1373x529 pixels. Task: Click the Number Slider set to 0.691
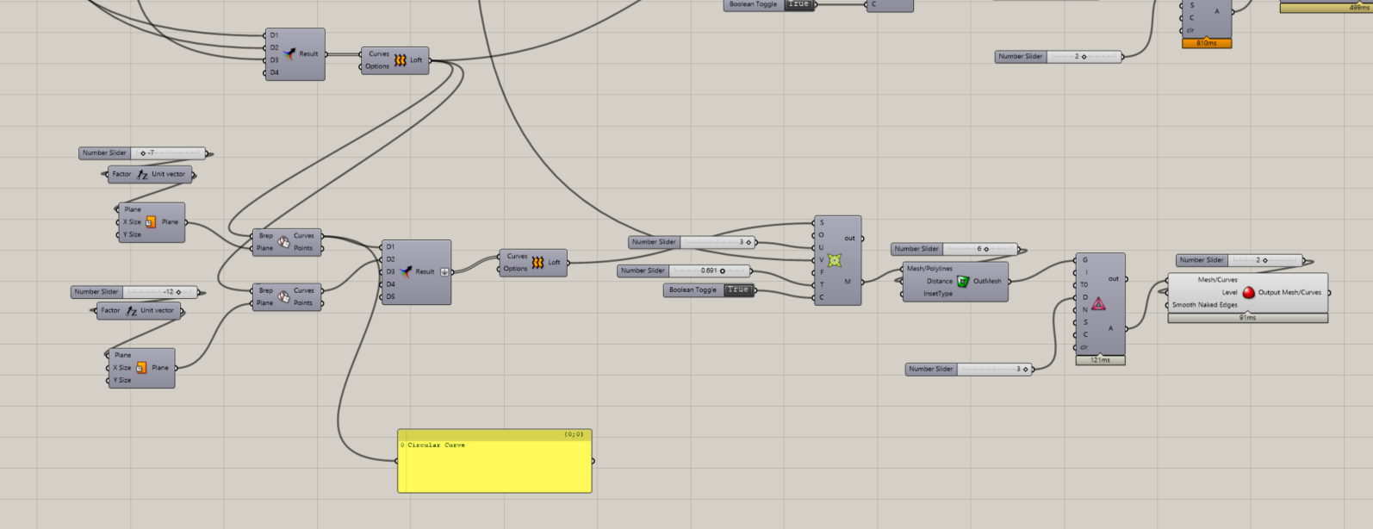coord(708,271)
